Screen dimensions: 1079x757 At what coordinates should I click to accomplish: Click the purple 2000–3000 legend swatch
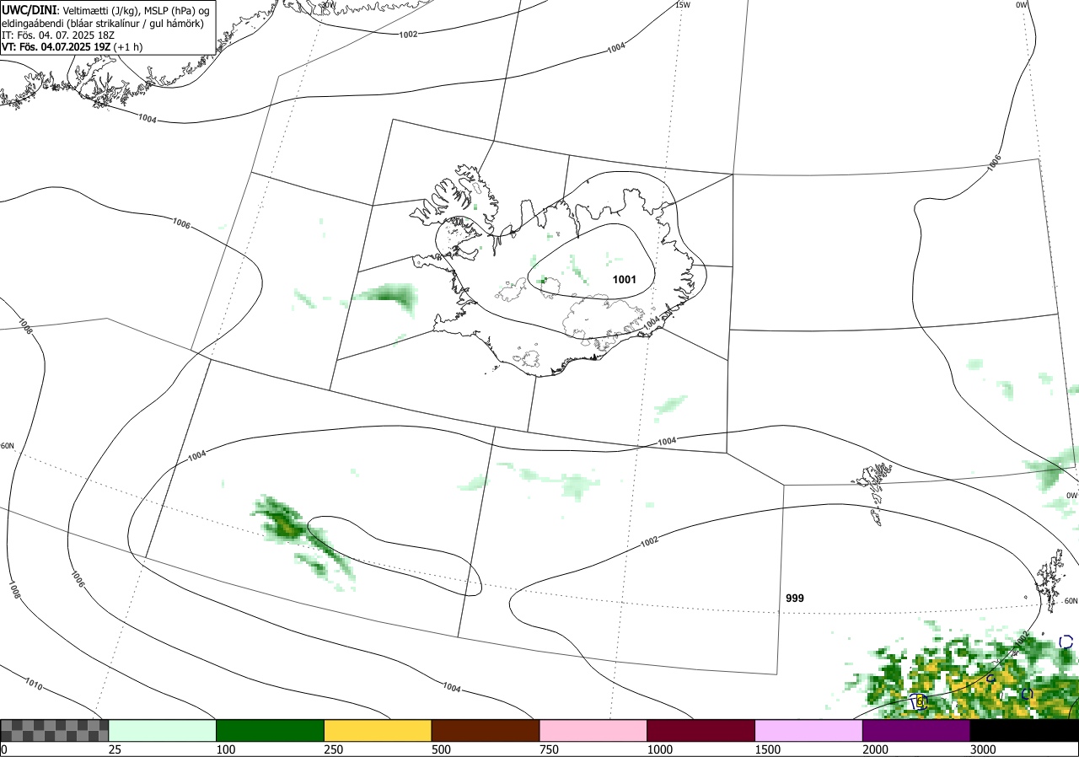pos(916,730)
